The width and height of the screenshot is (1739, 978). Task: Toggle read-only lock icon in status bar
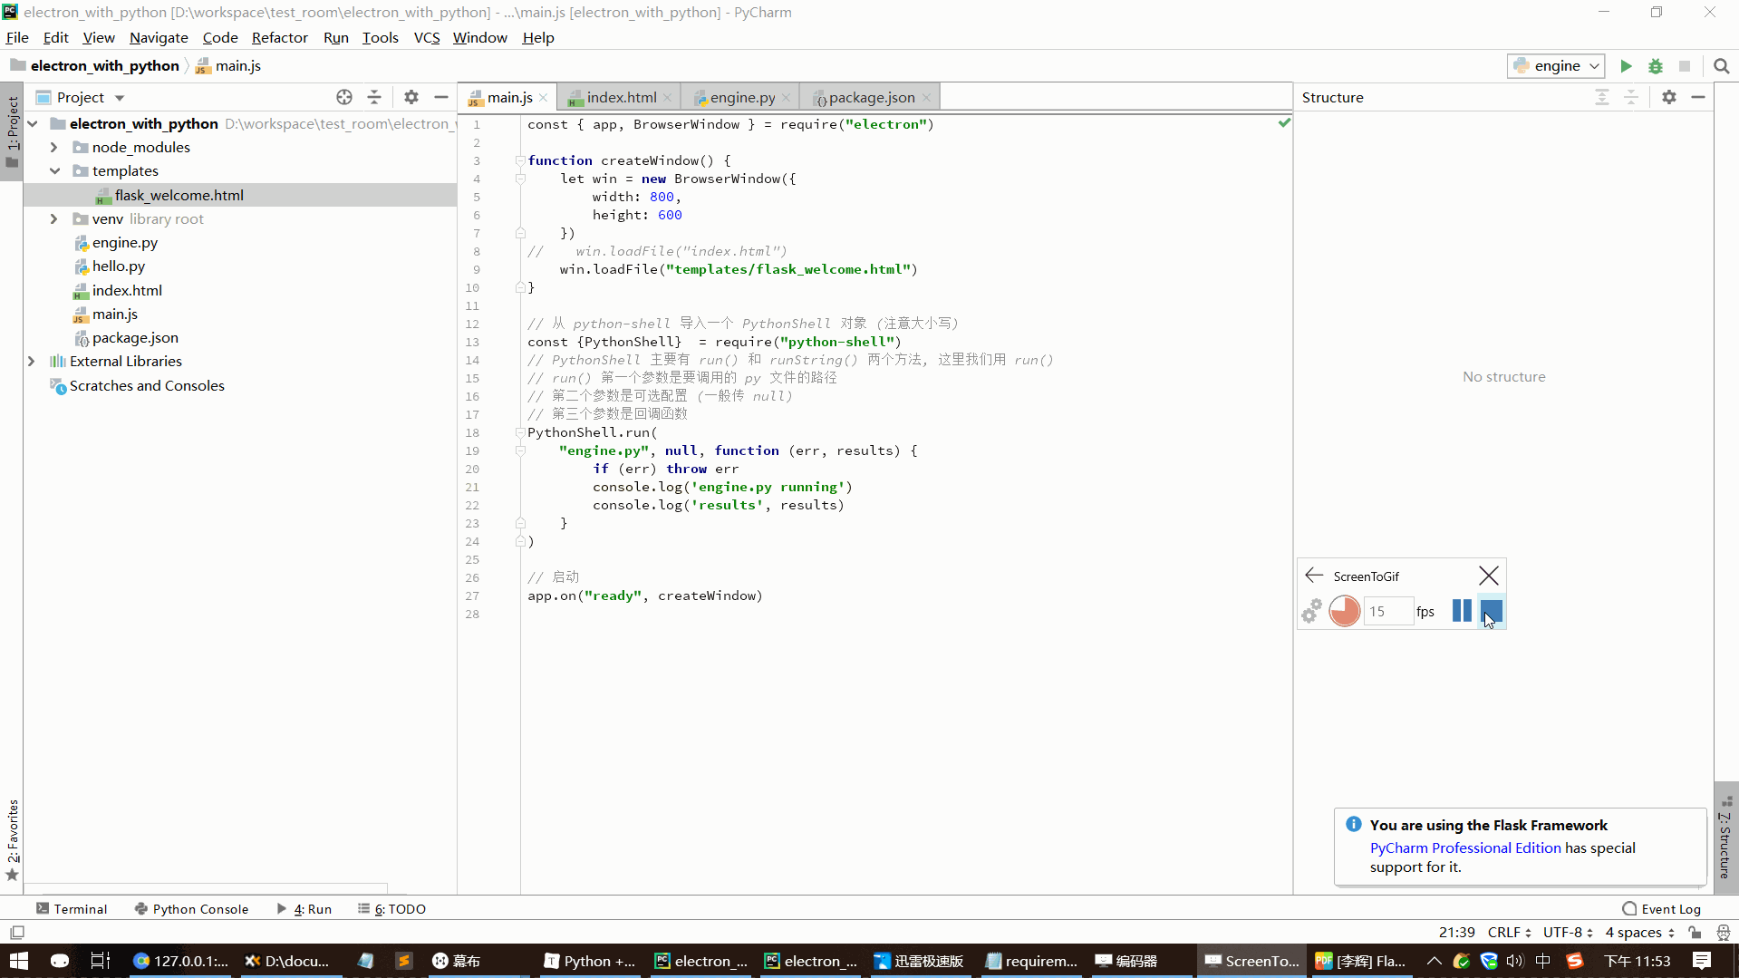pyautogui.click(x=1695, y=932)
